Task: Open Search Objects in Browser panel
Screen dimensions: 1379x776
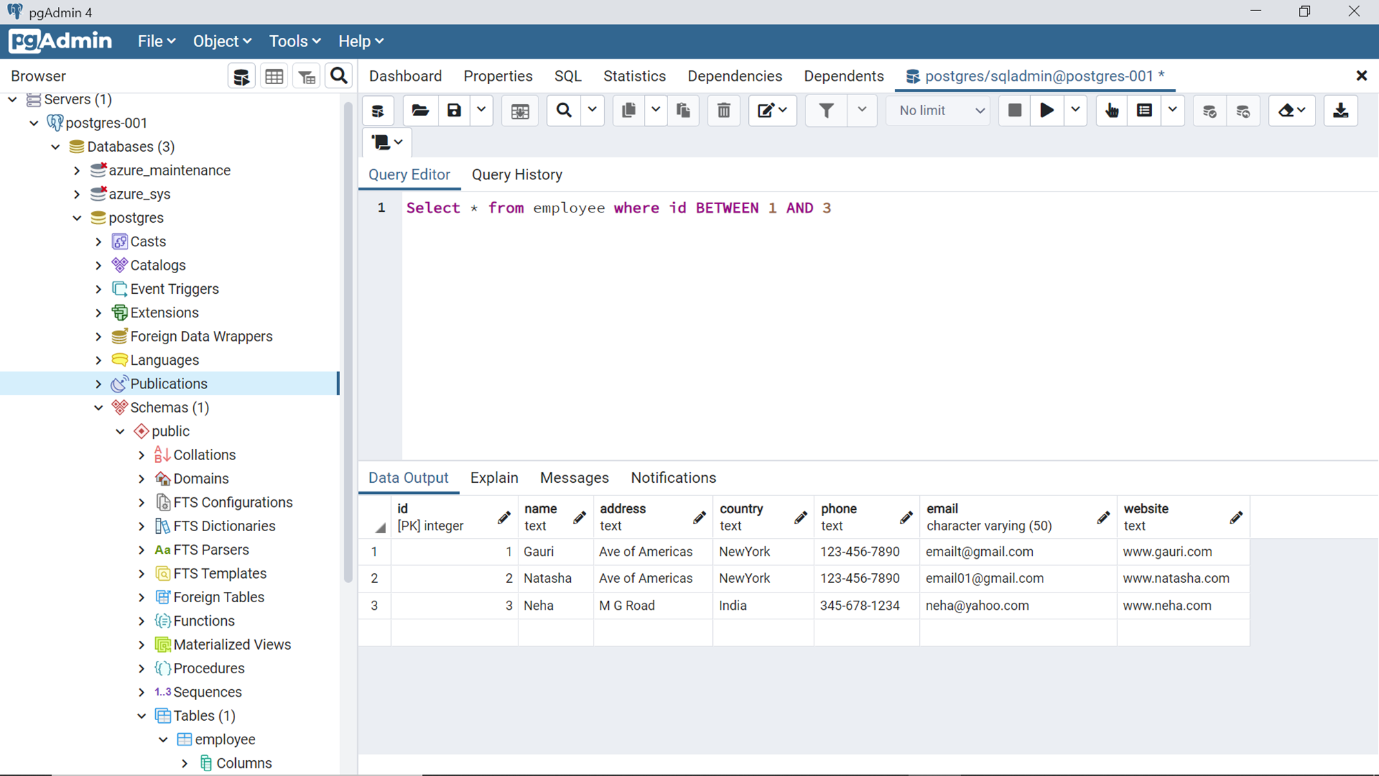Action: click(339, 76)
